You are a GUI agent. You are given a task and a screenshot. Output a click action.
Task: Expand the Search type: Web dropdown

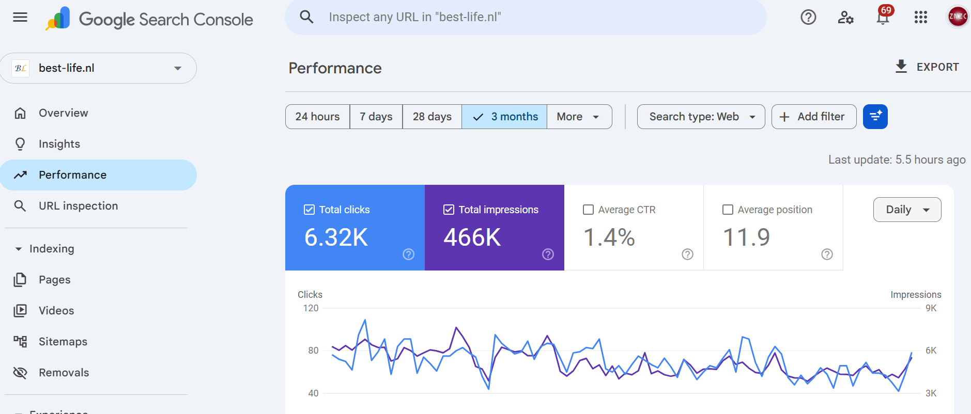(701, 117)
